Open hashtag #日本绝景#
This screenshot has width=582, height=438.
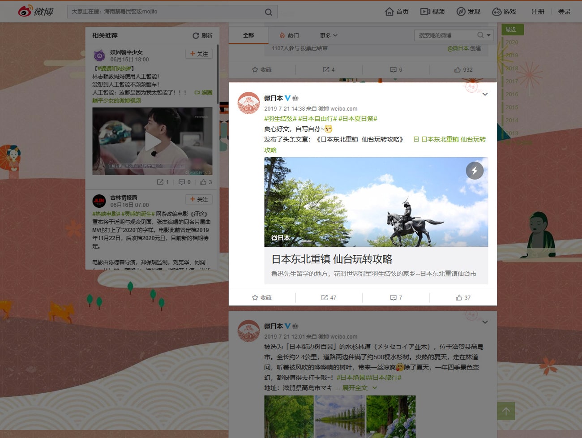tap(352, 378)
